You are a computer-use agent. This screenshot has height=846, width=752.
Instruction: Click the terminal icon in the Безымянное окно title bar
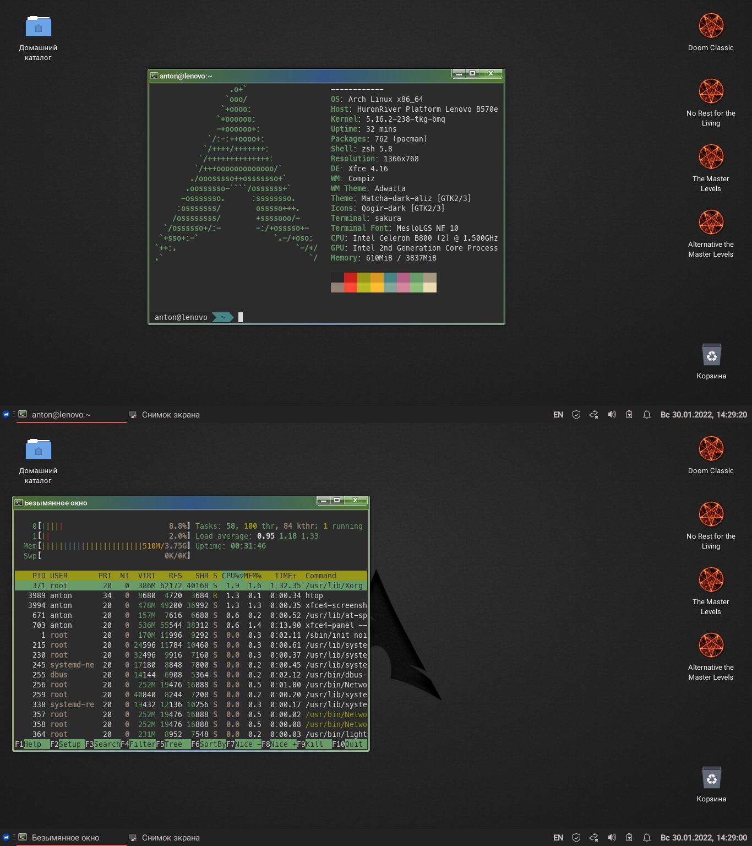point(19,503)
